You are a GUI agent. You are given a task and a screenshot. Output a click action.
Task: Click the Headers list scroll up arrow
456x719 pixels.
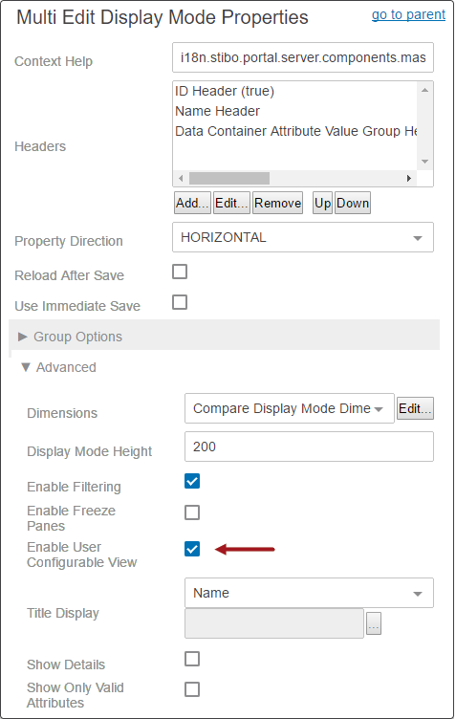click(x=424, y=90)
